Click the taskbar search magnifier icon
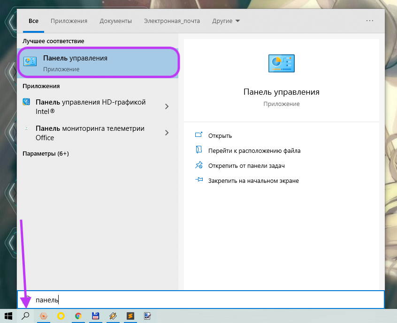The height and width of the screenshot is (323, 397). (25, 316)
